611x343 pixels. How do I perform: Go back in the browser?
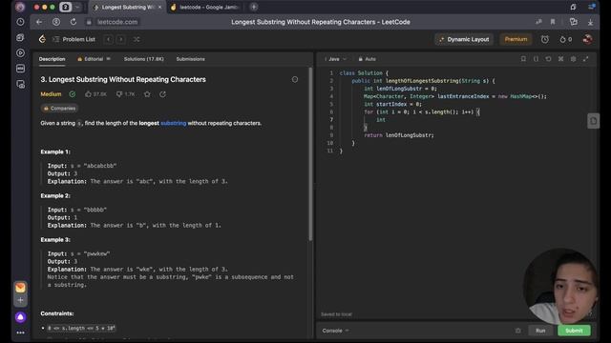pos(39,22)
